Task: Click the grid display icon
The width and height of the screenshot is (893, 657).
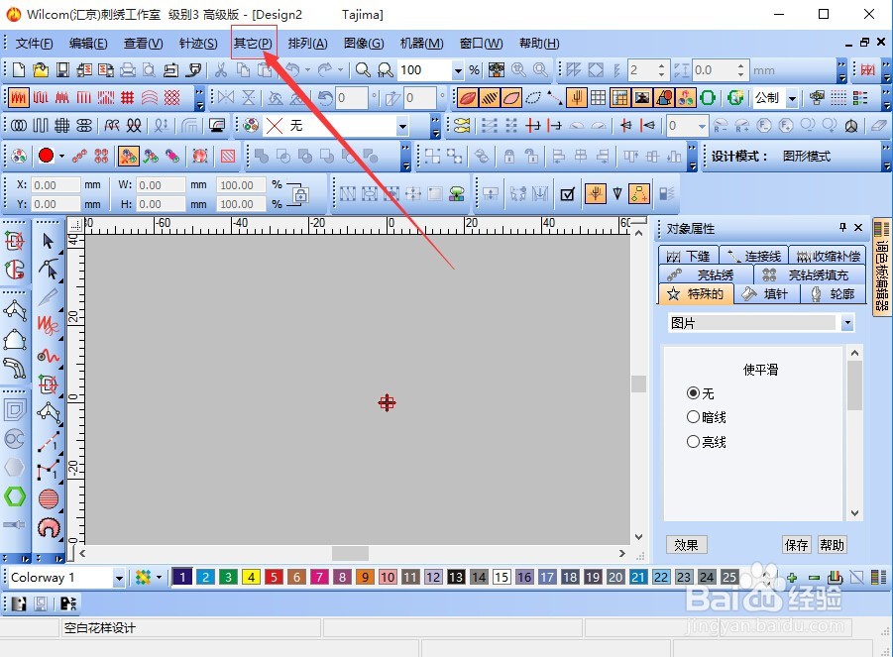Action: (598, 98)
